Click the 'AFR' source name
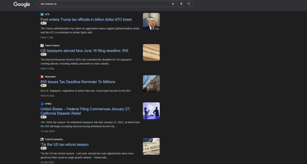The width and height of the screenshot is (307, 164). 47,14
